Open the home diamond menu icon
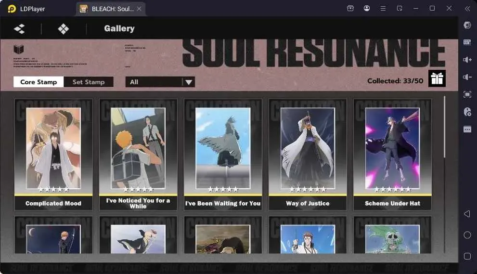Screen dimensions: 477x274 coord(63,29)
